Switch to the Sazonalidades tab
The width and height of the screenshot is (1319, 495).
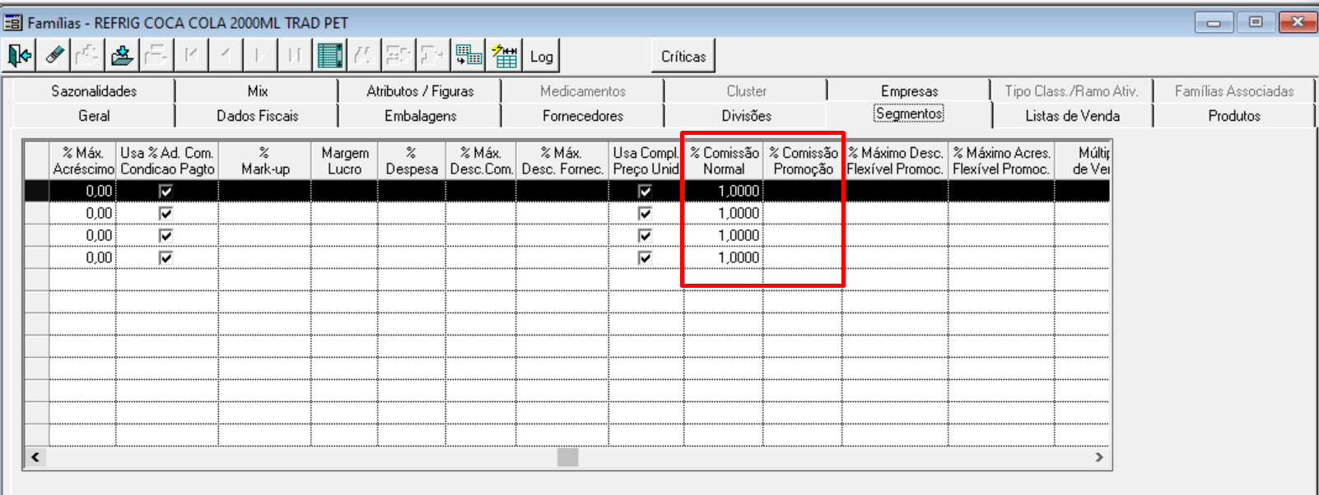pyautogui.click(x=94, y=91)
